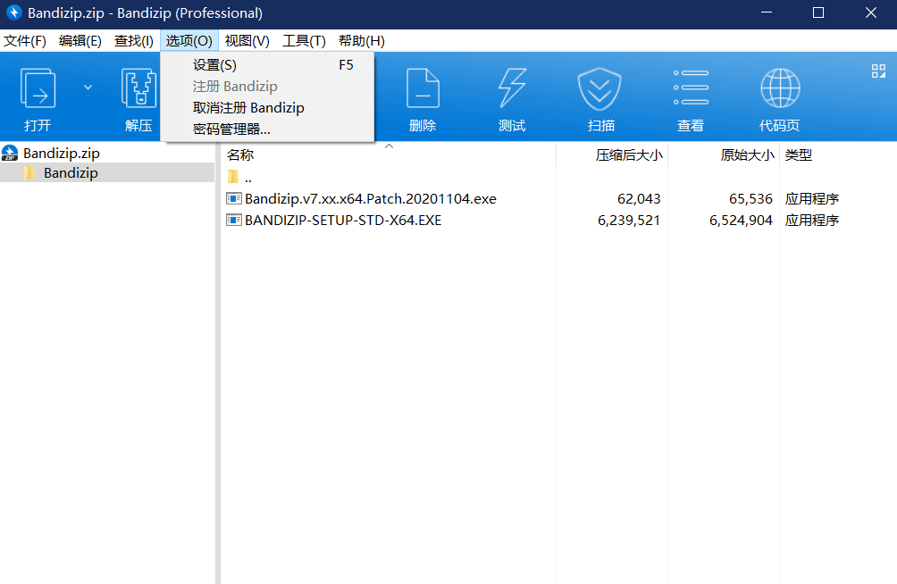
Task: Select Bandizip.zip root in the tree
Action: (x=62, y=154)
